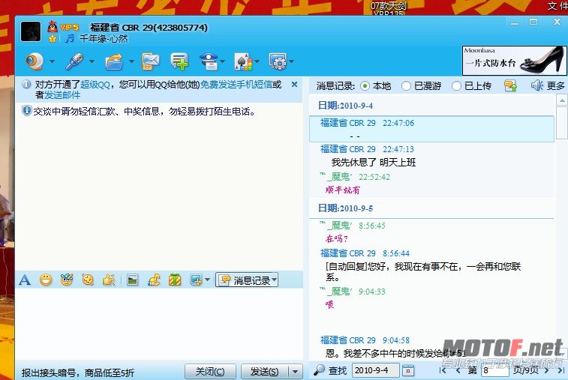Click the magnifier search icon by 查找
Image resolution: width=568 pixels, height=380 pixels.
(319, 370)
